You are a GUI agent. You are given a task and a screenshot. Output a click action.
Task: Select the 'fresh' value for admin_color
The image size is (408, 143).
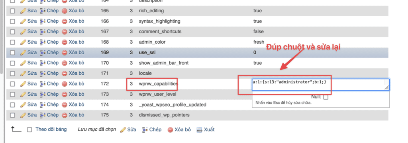(x=259, y=42)
